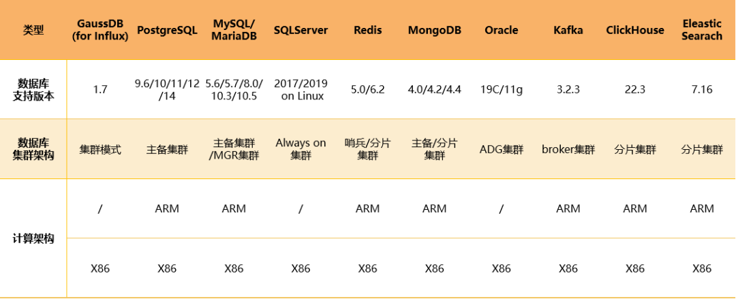Viewport: 736px width, 299px height.
Task: Select the Eleastic Searach header cell
Action: (702, 30)
